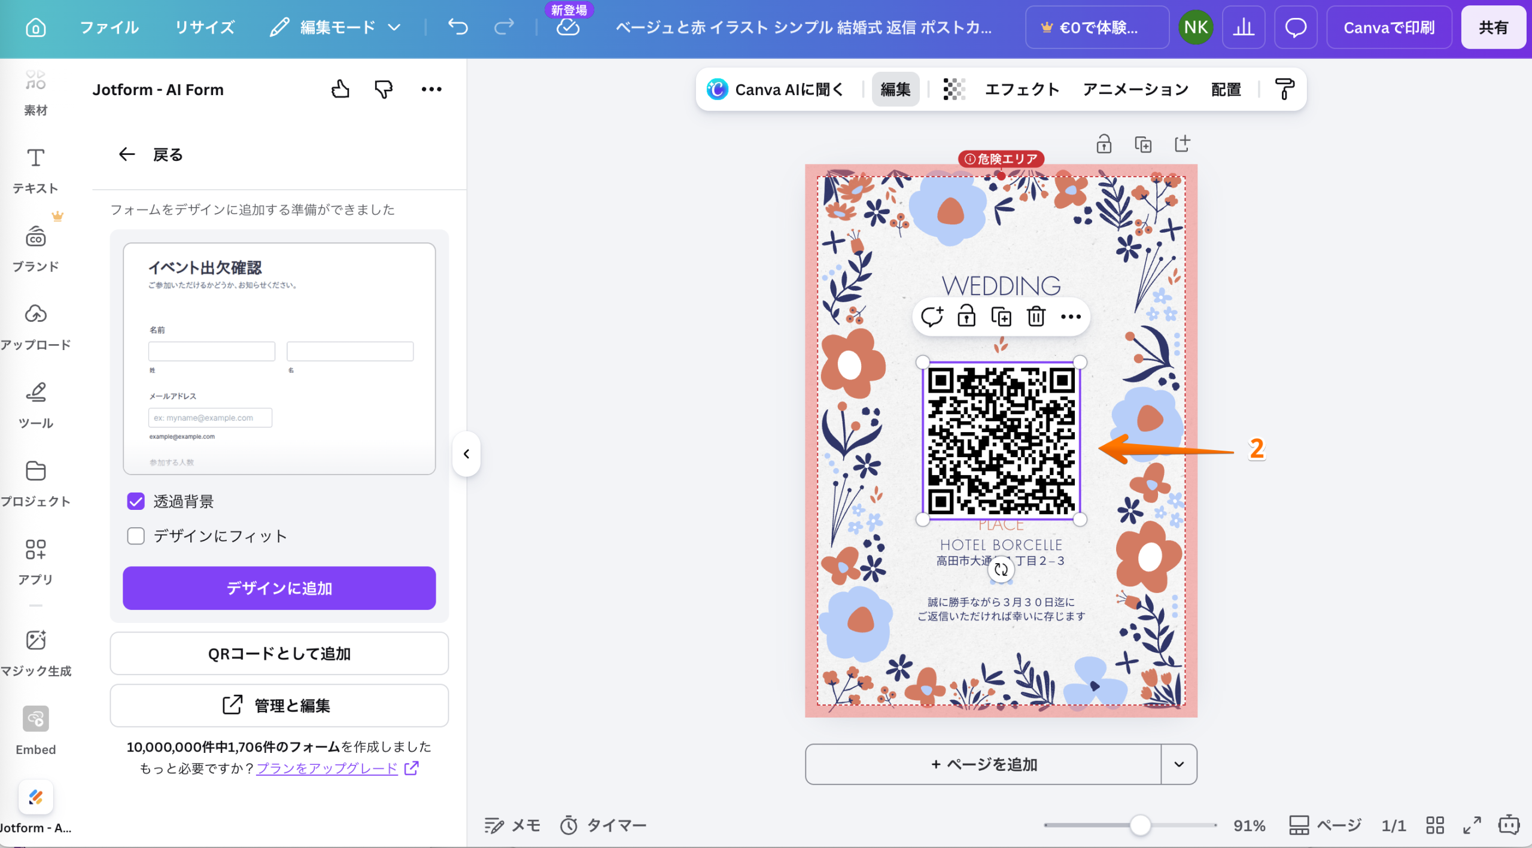This screenshot has height=848, width=1532.
Task: Collapse the side panel with arrow
Action: coord(467,454)
